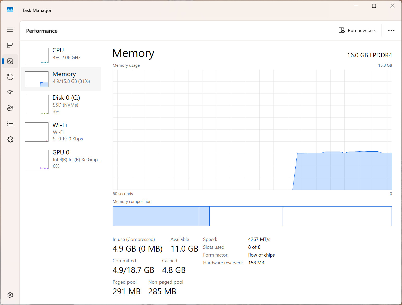Click the 4.9/18.7 GB committed value
402x305 pixels.
pos(133,270)
